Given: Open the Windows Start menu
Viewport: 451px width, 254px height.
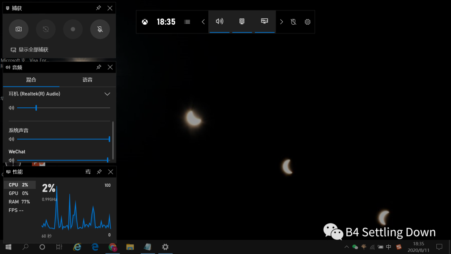Looking at the screenshot, I should point(8,247).
